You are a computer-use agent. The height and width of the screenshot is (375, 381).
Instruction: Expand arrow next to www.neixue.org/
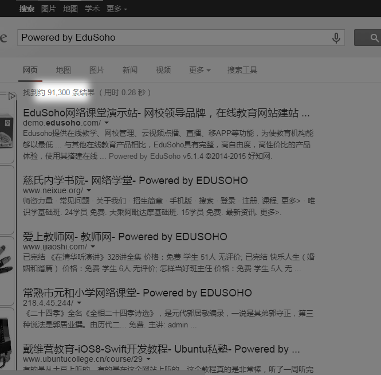(x=89, y=190)
